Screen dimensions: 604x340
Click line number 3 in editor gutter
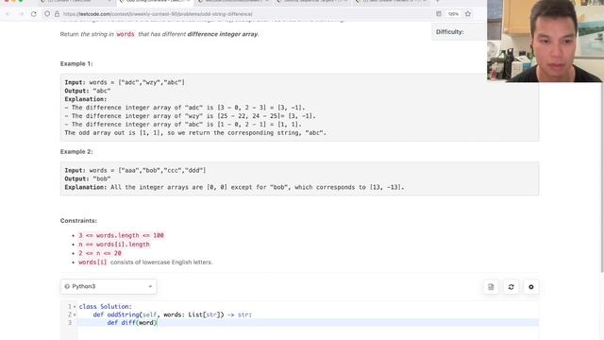[70, 323]
